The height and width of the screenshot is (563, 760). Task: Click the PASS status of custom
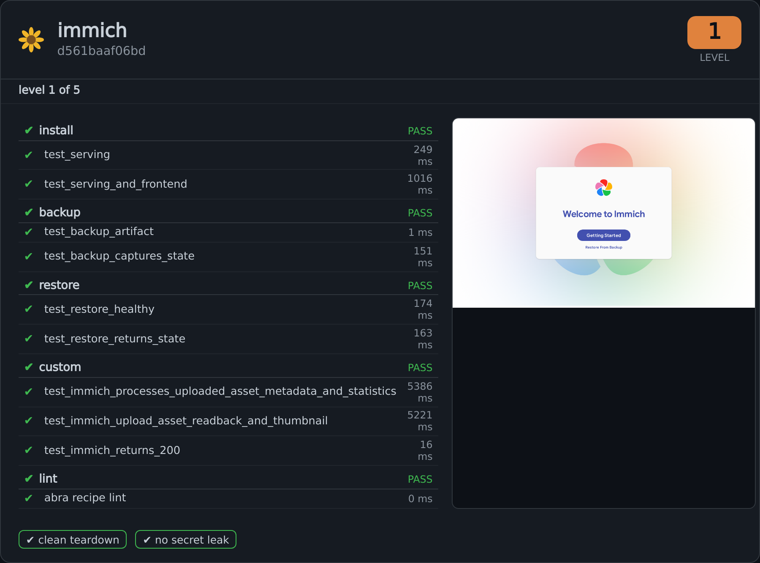pos(420,368)
